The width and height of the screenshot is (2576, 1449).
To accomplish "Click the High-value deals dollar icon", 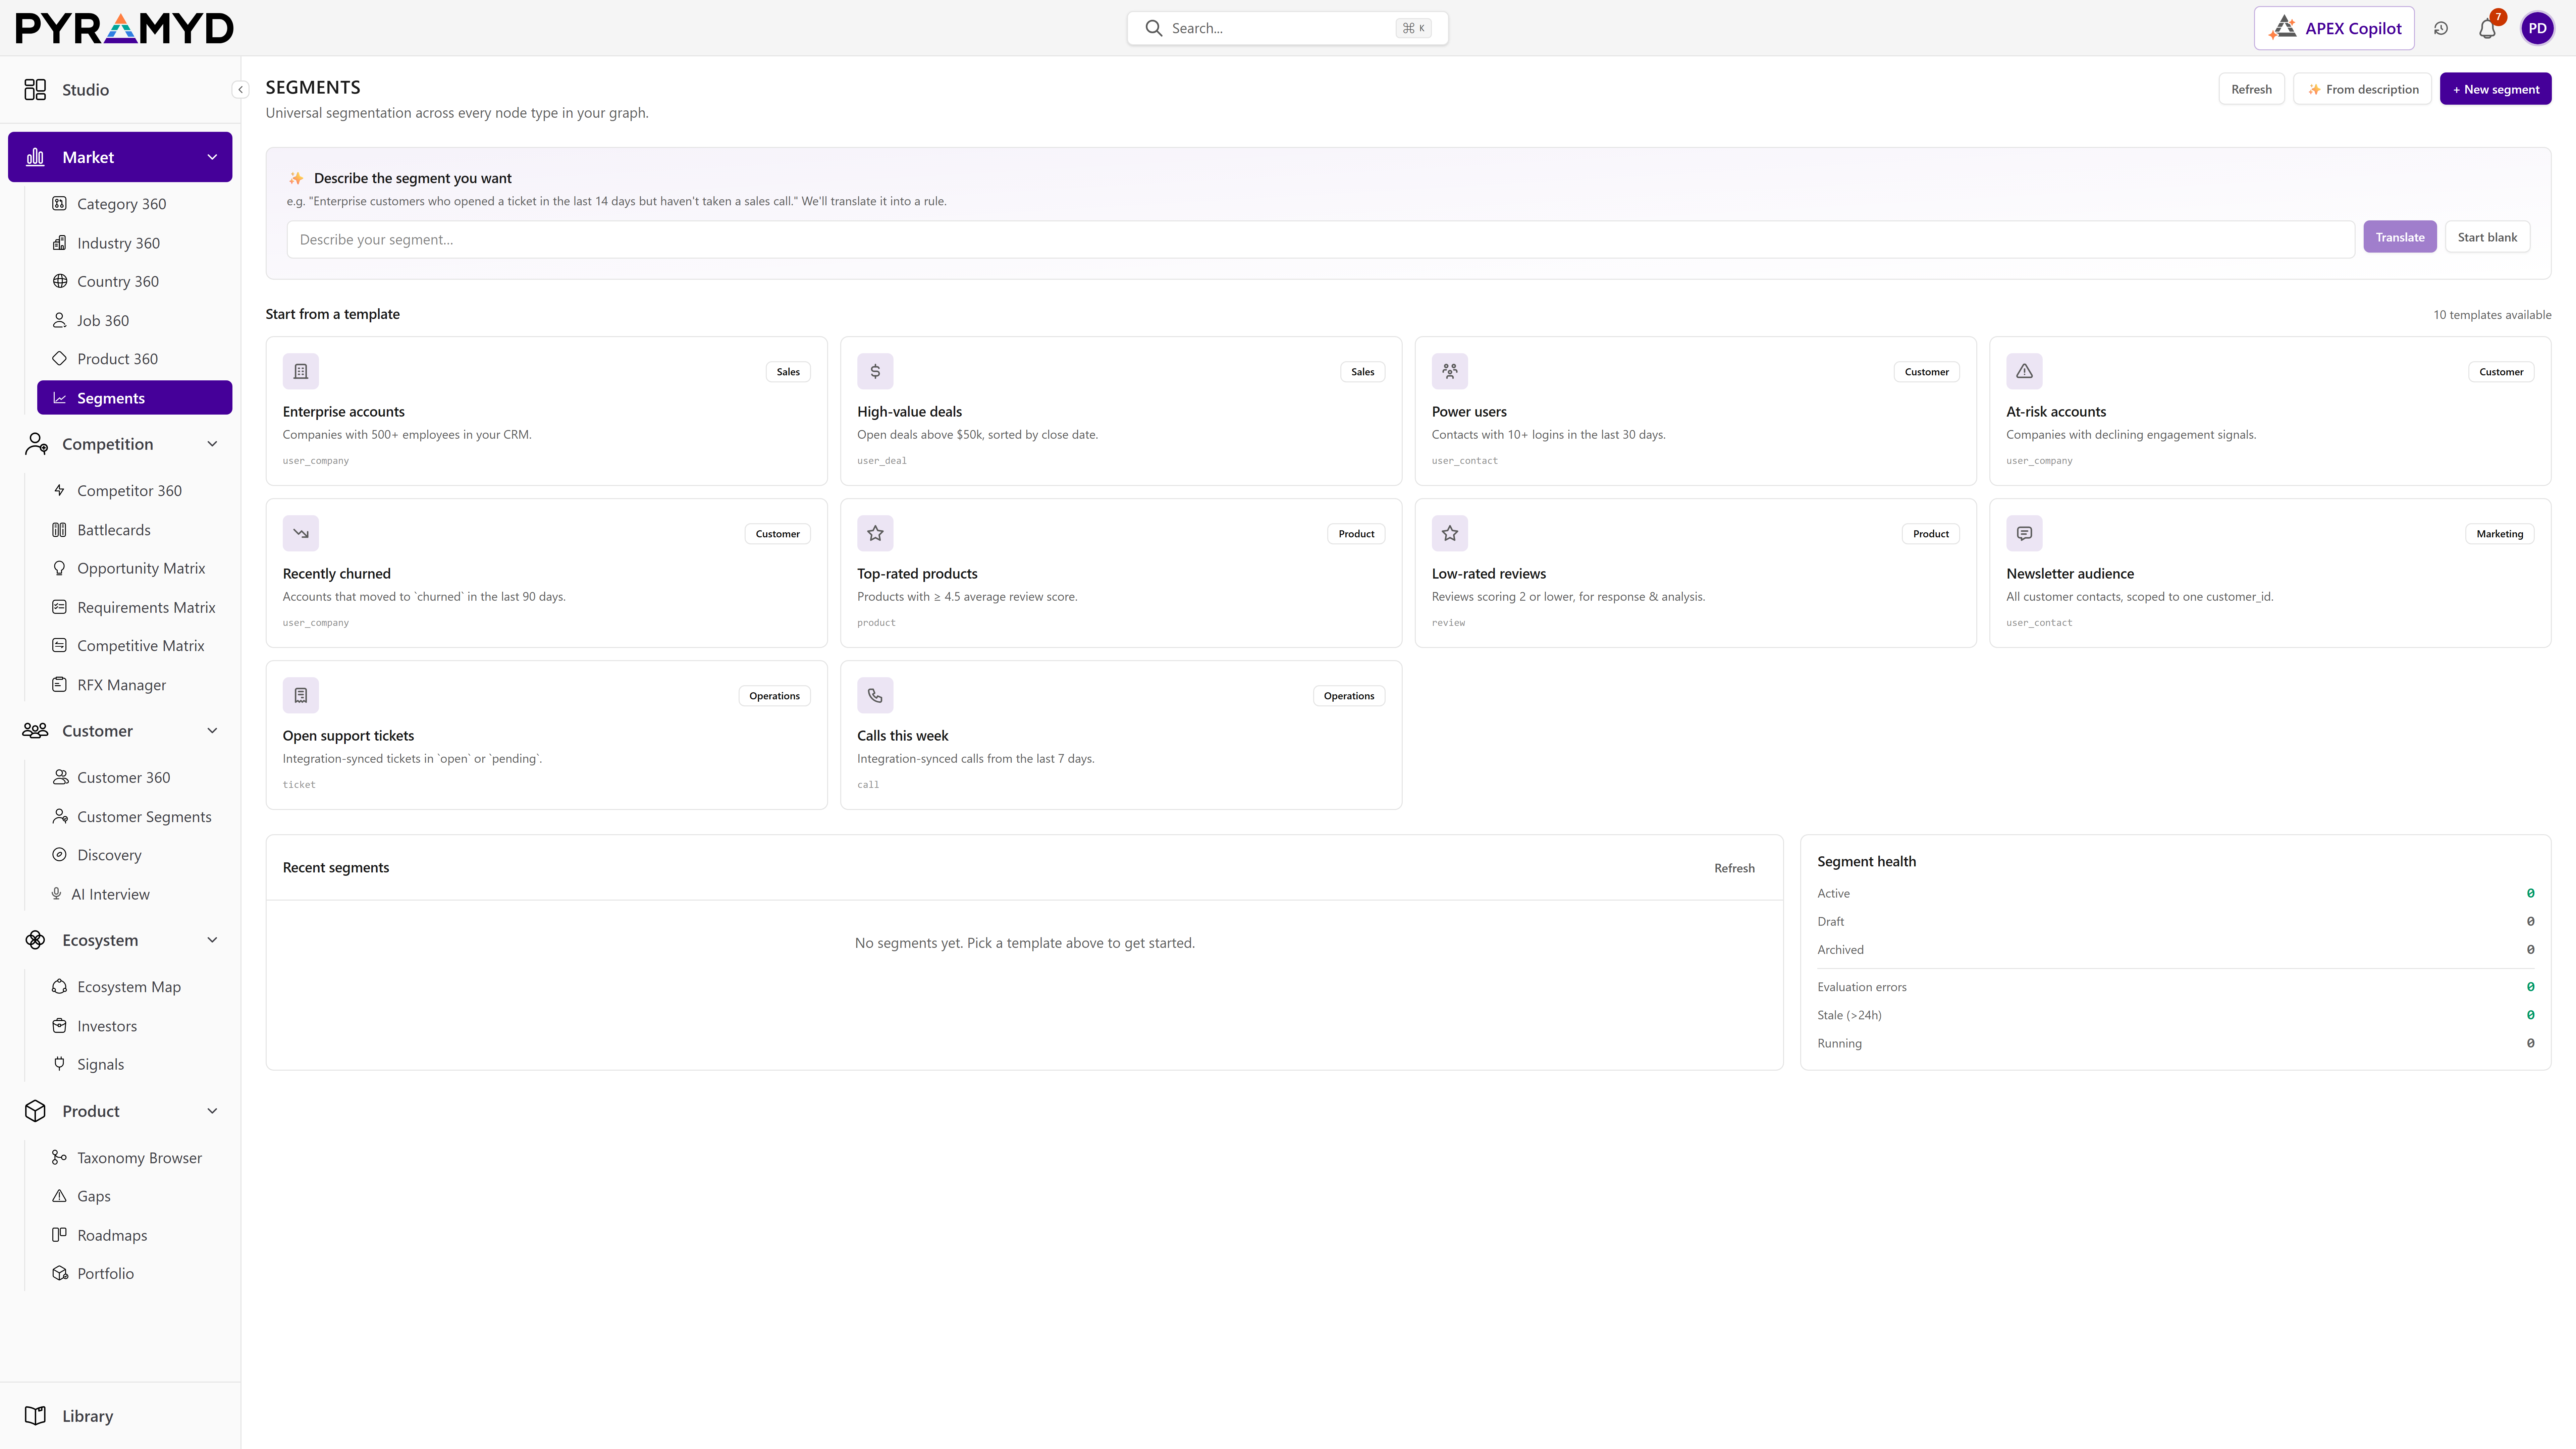I will (x=875, y=371).
